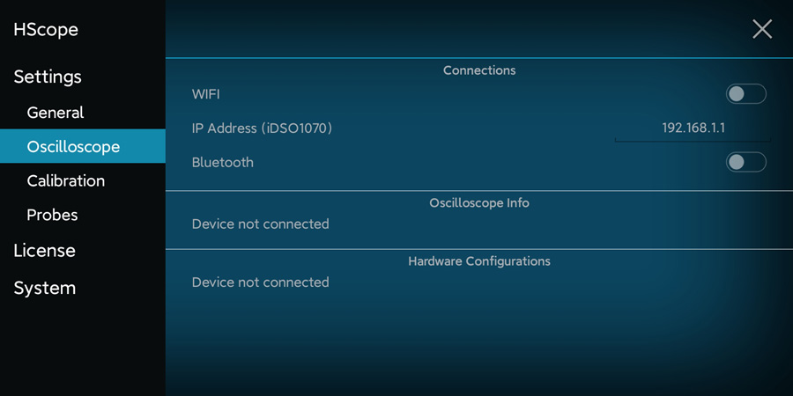The width and height of the screenshot is (793, 396).
Task: Open the General settings page
Action: [56, 113]
